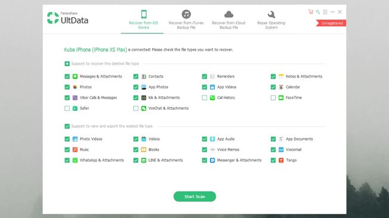The image size is (389, 218).
Task: Click the Messenger & Attachments icon
Action: pos(212,160)
